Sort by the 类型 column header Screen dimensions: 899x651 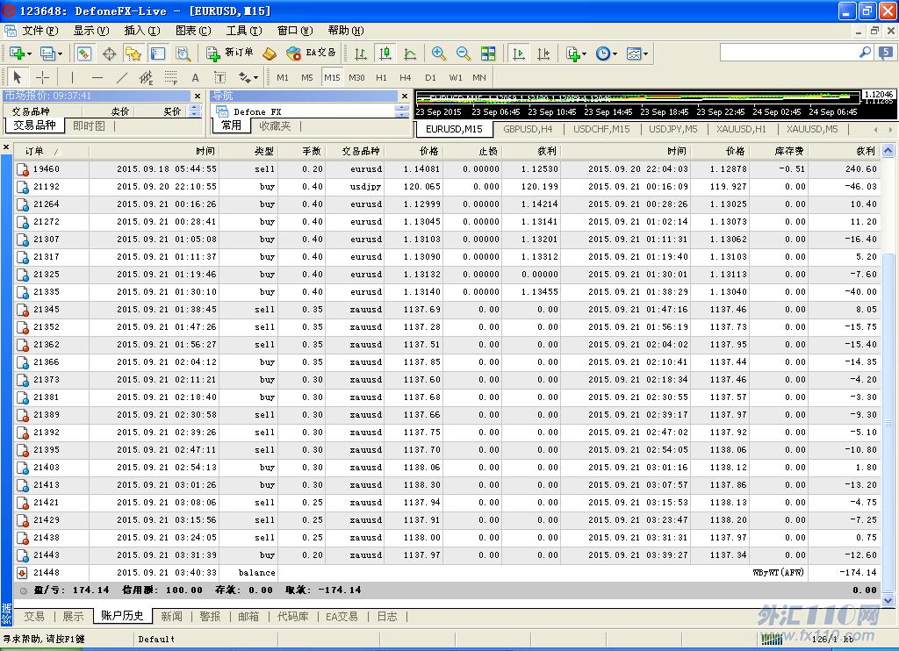tap(248, 151)
